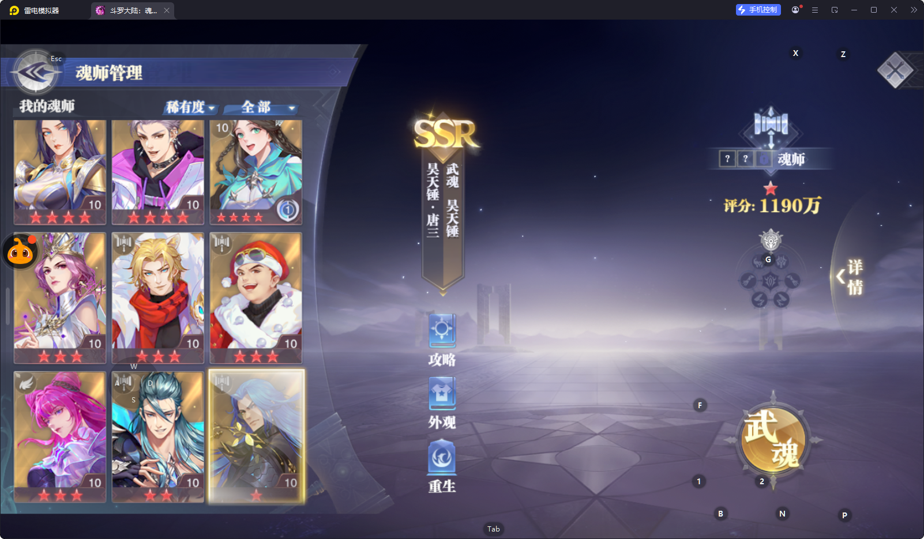Click the 魂师管理 title
Viewport: 924px width, 539px height.
[x=109, y=73]
